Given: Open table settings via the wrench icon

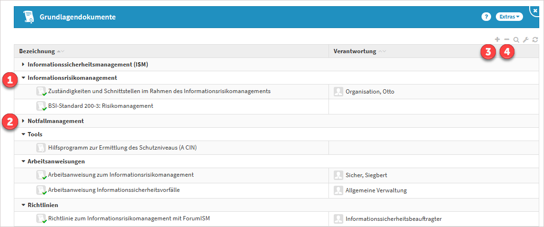Looking at the screenshot, I should [x=526, y=40].
